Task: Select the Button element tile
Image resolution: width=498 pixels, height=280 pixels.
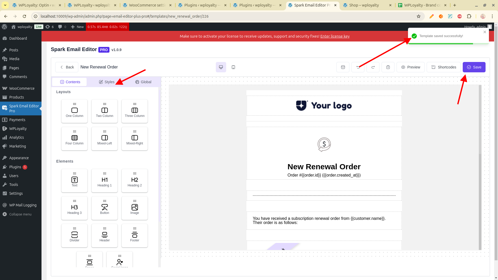Action: [x=105, y=208]
